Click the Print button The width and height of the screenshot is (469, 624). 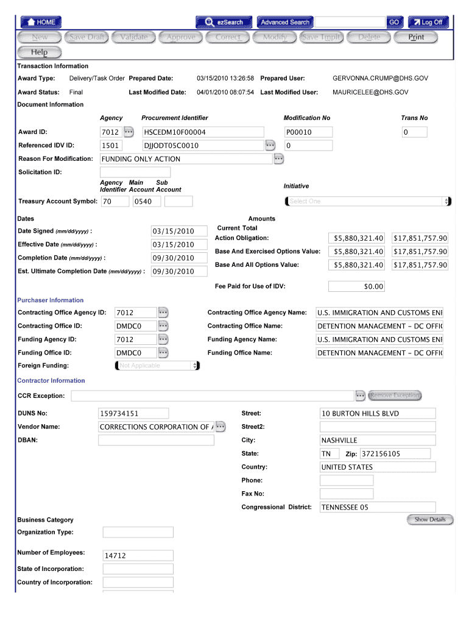point(416,37)
